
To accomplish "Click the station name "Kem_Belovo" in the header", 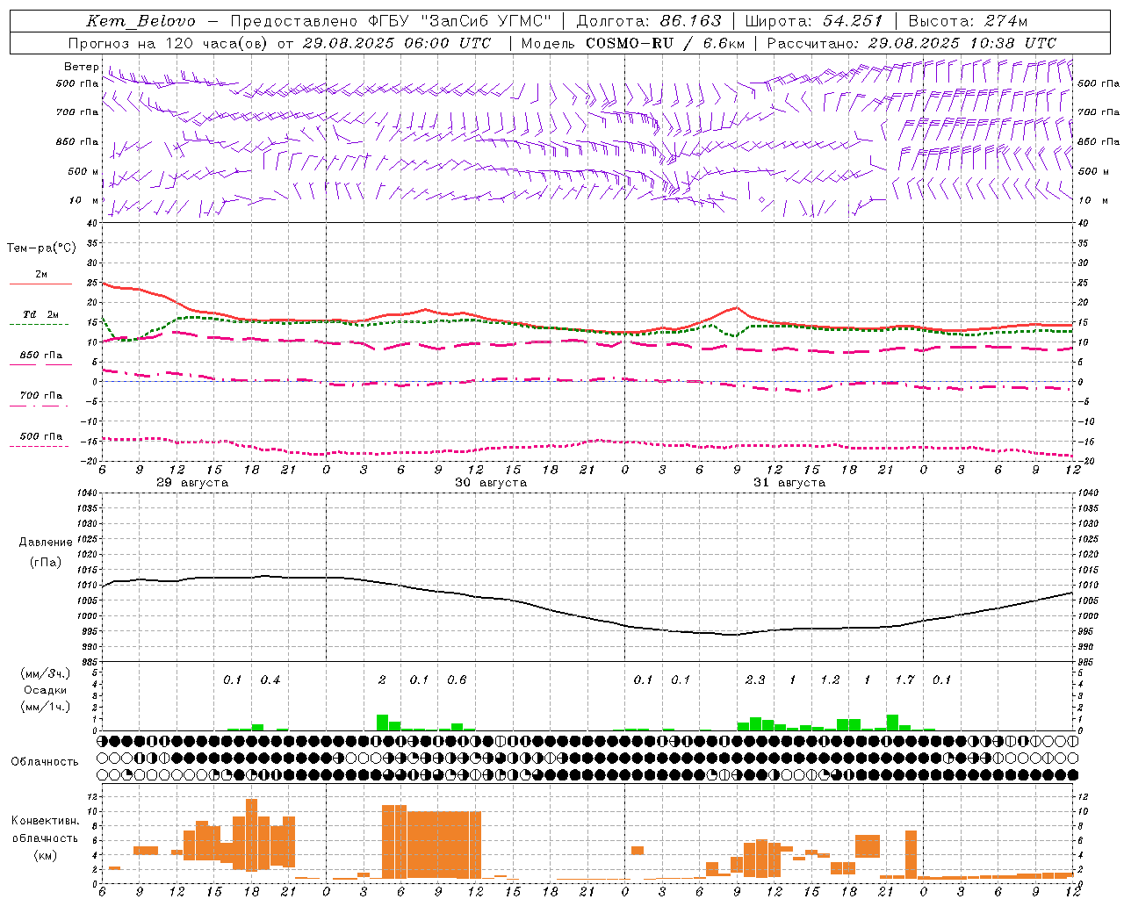I will 141,21.
